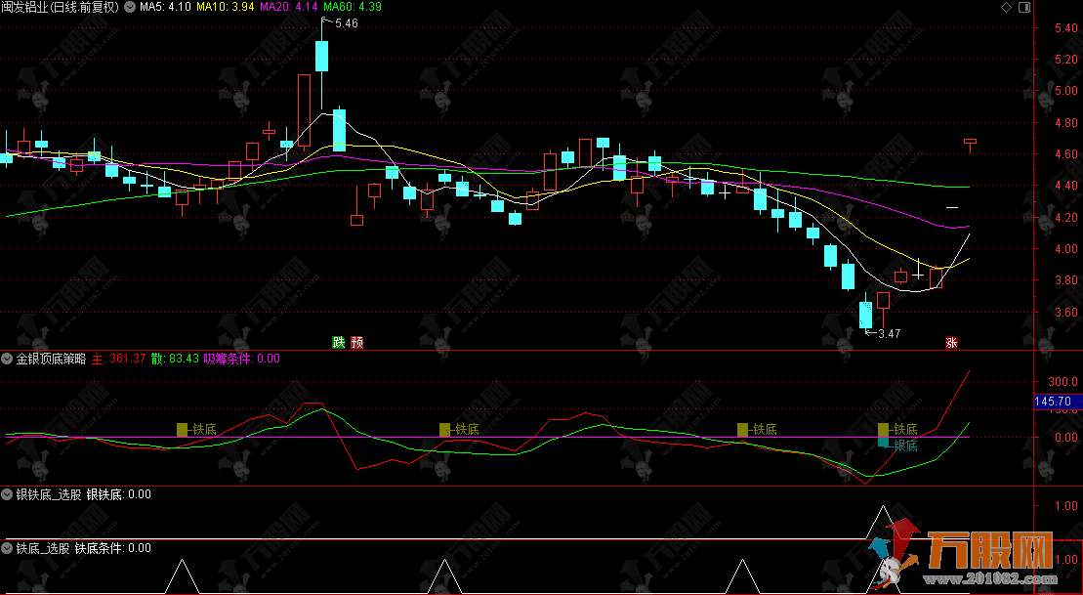Open the dropdown beside 闽发铝业 chart title

point(130,7)
